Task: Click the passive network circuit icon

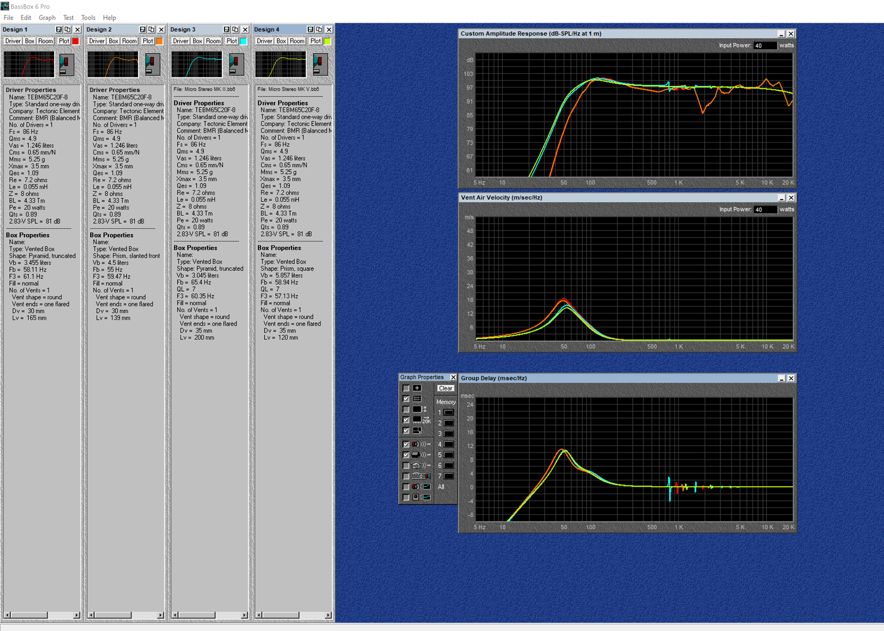Action: (421, 476)
